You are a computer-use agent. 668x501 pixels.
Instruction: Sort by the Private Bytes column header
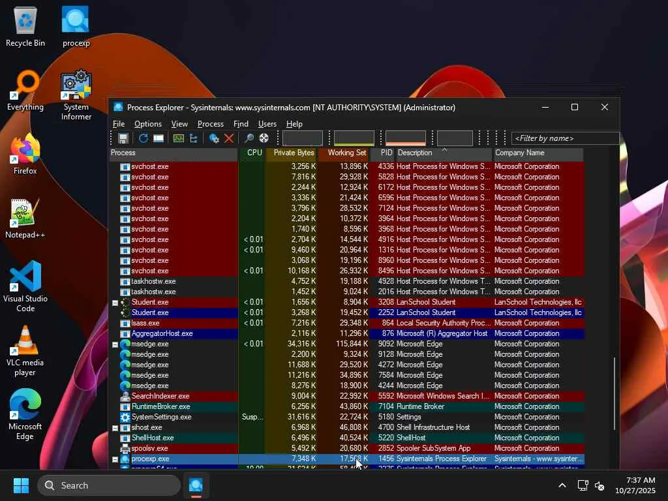tap(292, 153)
